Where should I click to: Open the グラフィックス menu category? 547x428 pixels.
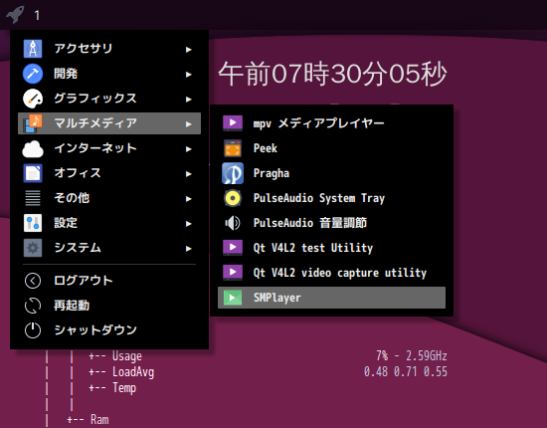pos(109,99)
